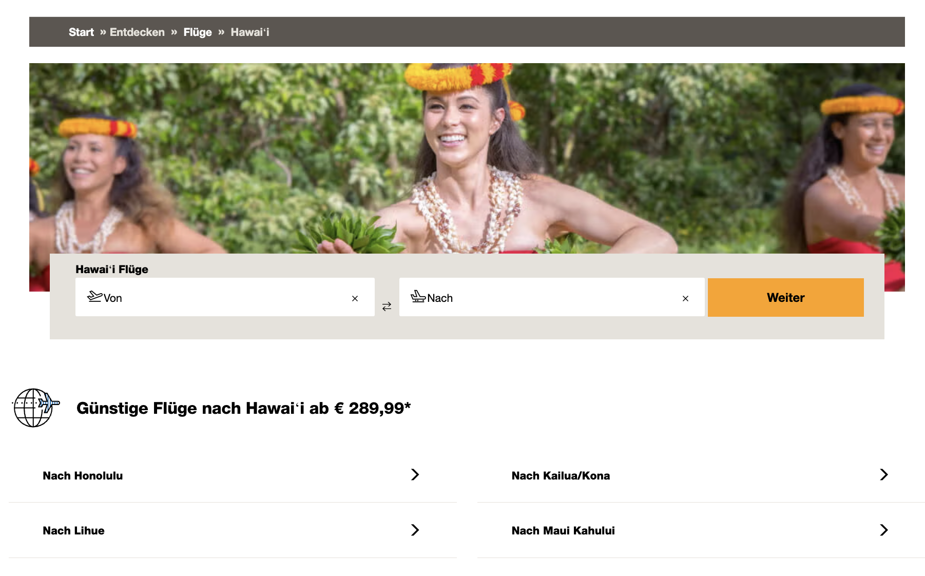The image size is (925, 576).
Task: Clear the Von field with its X
Action: point(355,298)
